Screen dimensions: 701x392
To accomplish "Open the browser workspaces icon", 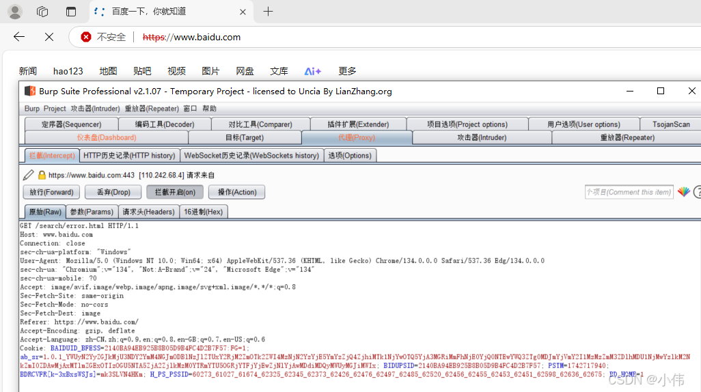I will (42, 12).
